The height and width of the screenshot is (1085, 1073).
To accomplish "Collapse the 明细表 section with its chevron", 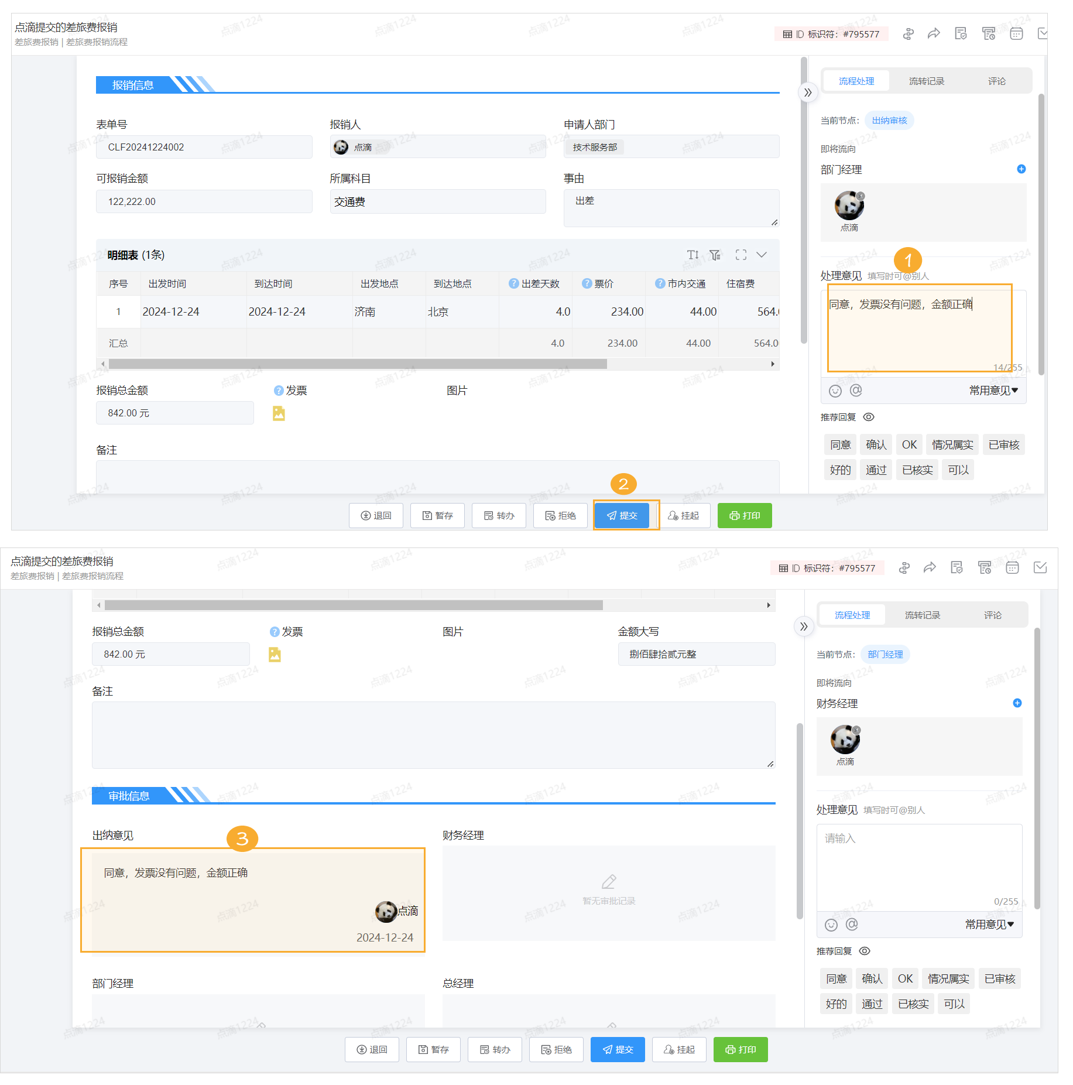I will pyautogui.click(x=762, y=255).
